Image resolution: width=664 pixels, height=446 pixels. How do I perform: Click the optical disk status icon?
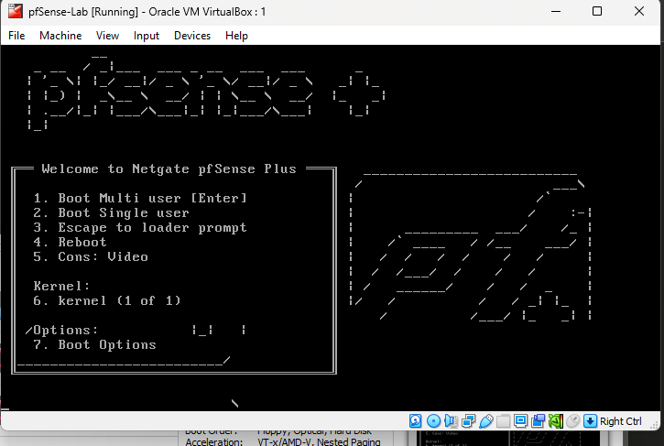433,421
